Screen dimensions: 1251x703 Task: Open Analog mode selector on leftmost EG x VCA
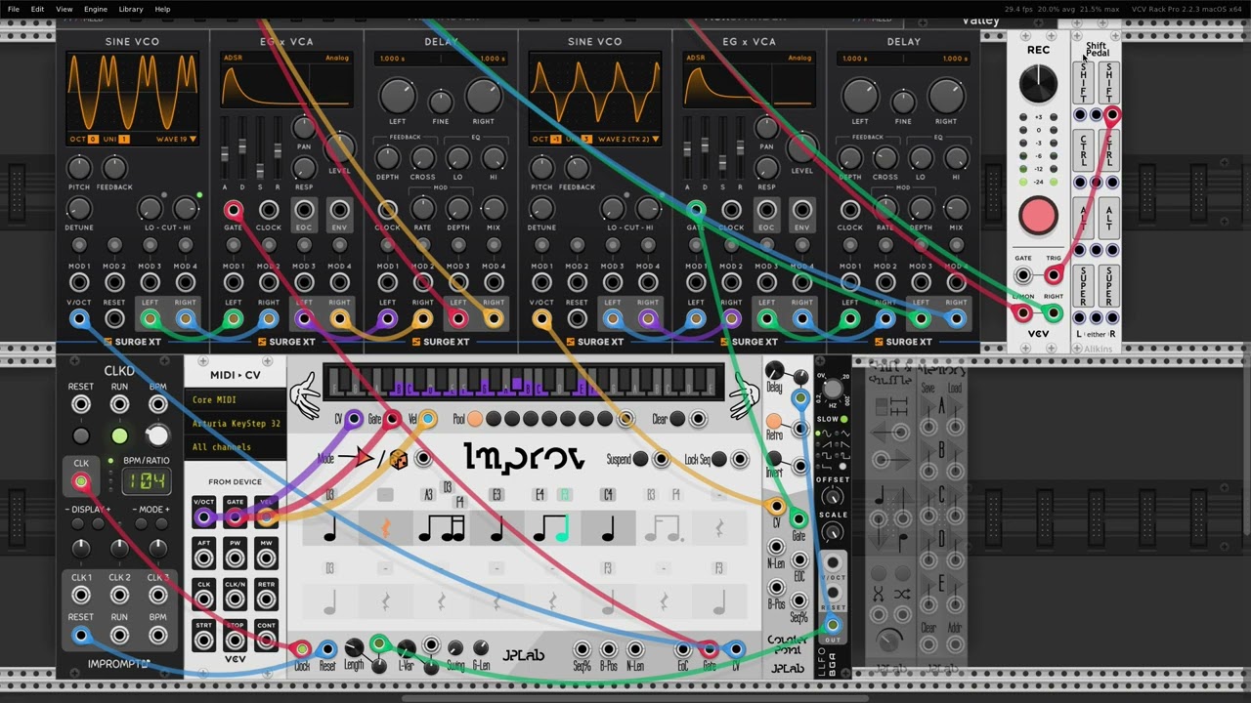coord(336,58)
